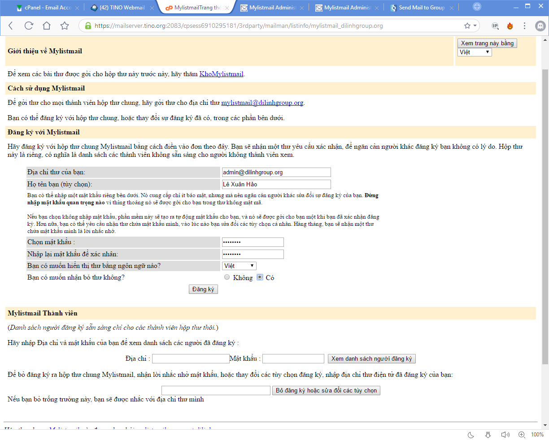The width and height of the screenshot is (549, 440).
Task: Switch to Send Mail to Group tab
Action: 422,8
